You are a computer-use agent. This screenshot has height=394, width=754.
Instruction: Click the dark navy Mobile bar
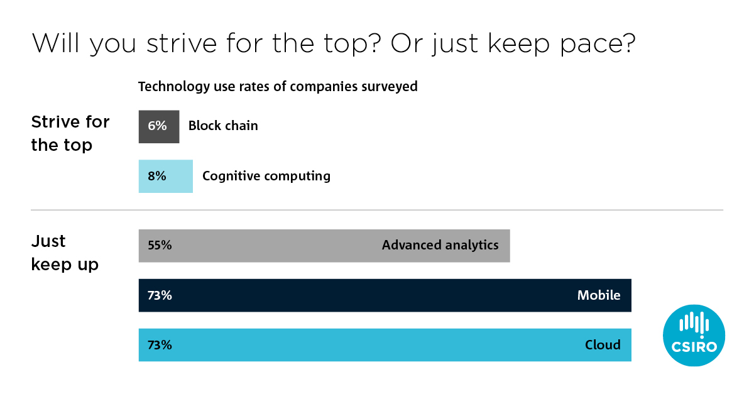(x=385, y=295)
